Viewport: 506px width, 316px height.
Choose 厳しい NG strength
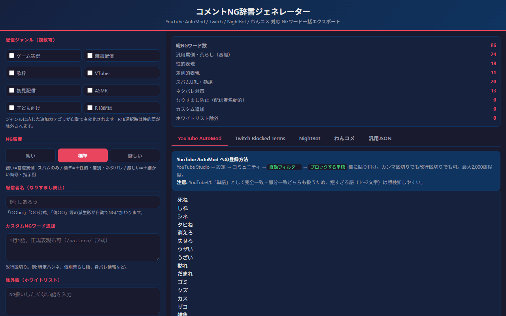click(x=135, y=156)
